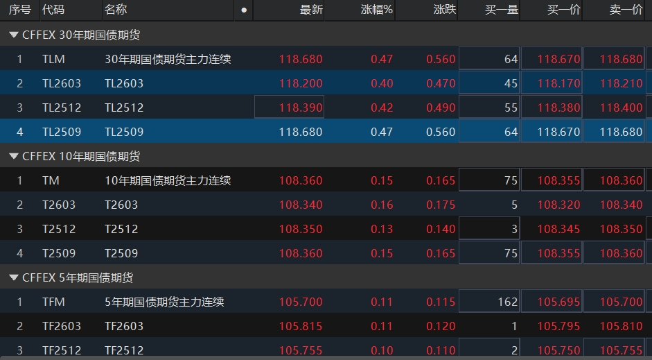Sort by the 买一量 column header
The width and height of the screenshot is (652, 360).
[502, 10]
